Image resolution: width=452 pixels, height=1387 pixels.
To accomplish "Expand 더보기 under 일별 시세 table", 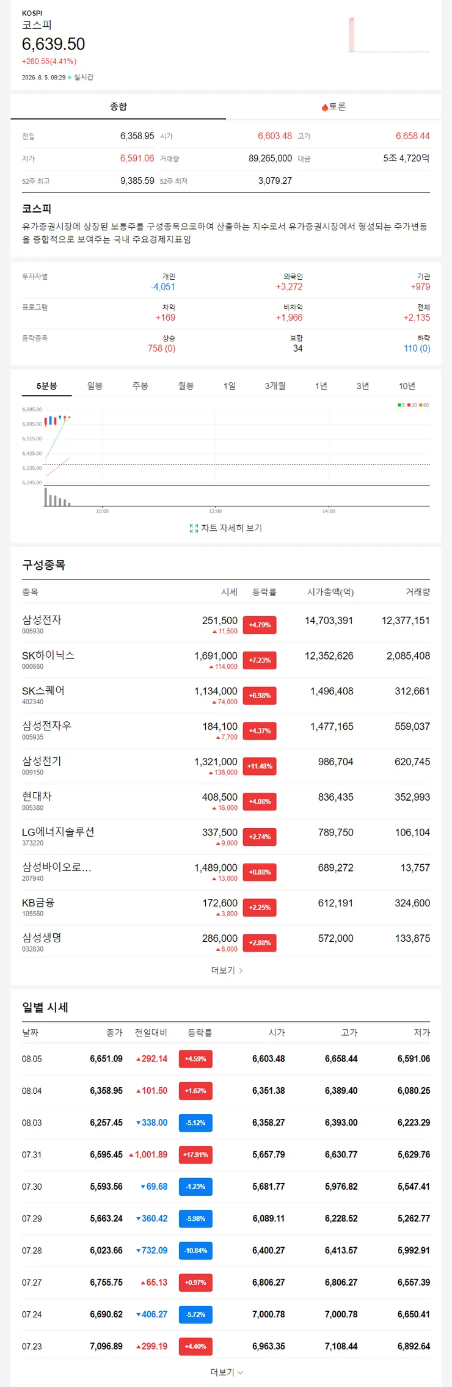I will pos(227,1372).
